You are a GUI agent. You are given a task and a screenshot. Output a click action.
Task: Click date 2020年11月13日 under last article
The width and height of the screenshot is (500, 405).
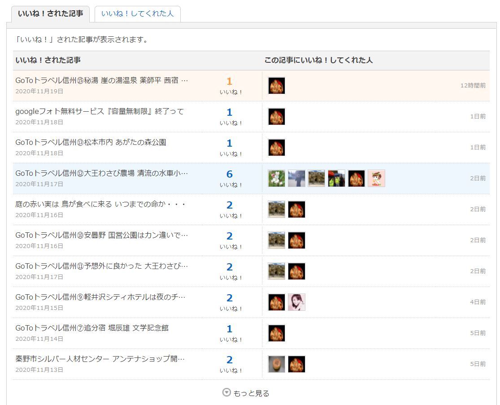pyautogui.click(x=39, y=370)
